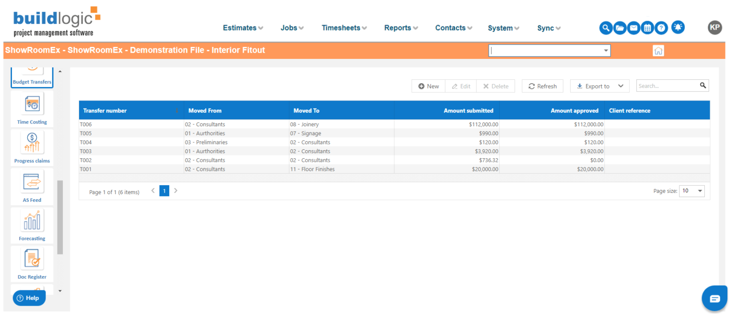Sort by Transfer number column

[x=131, y=110]
